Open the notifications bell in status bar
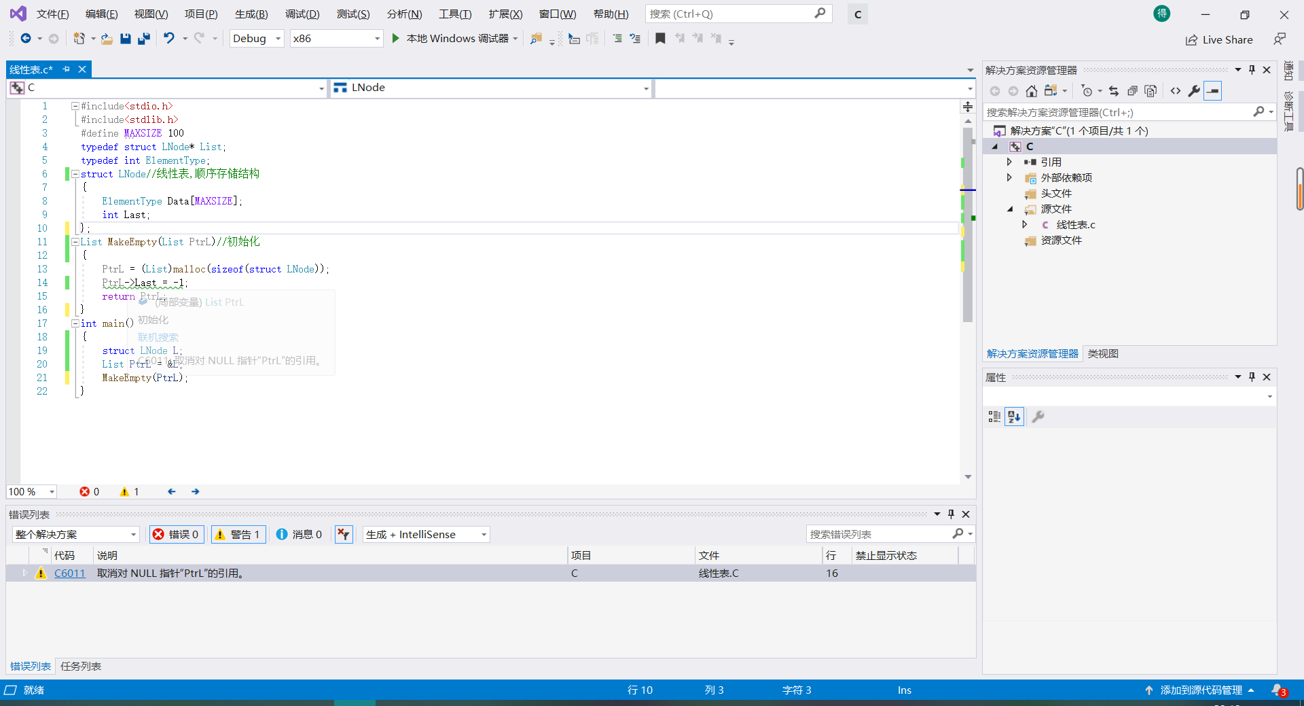The width and height of the screenshot is (1304, 706). [x=1278, y=690]
